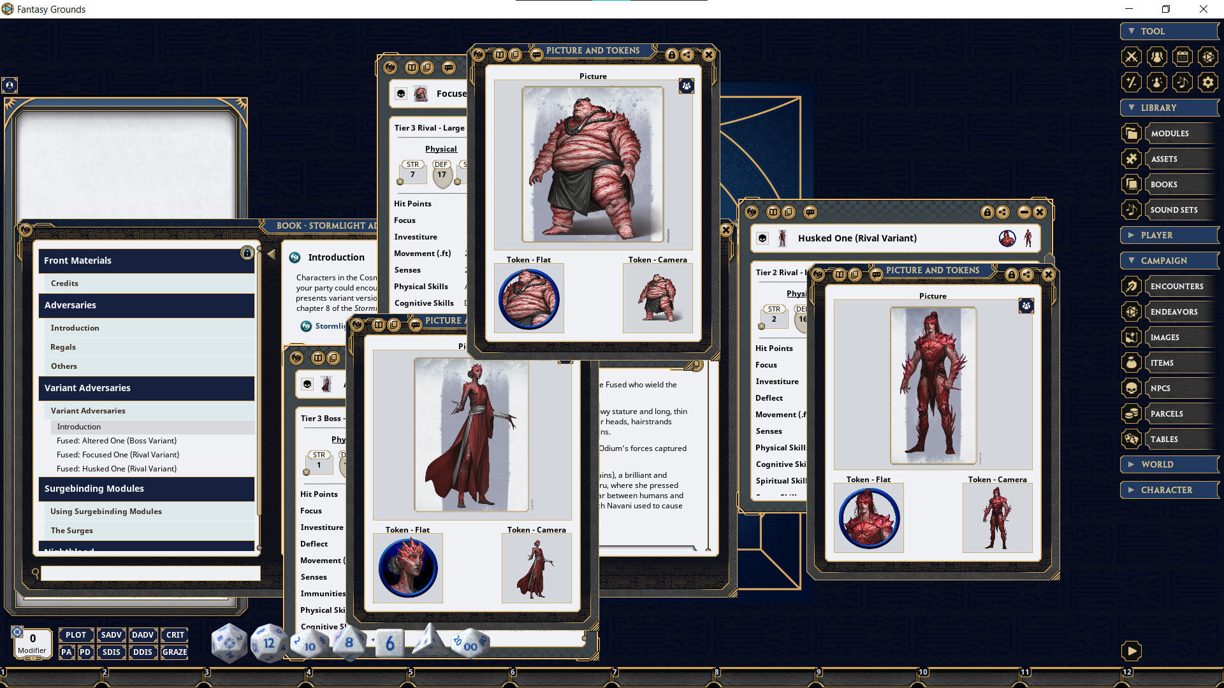Open the Encounters panel
This screenshot has width=1224, height=688.
(1177, 286)
